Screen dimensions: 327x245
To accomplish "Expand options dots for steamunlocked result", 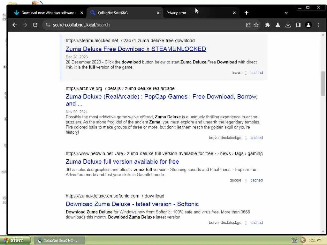I will (x=246, y=73).
